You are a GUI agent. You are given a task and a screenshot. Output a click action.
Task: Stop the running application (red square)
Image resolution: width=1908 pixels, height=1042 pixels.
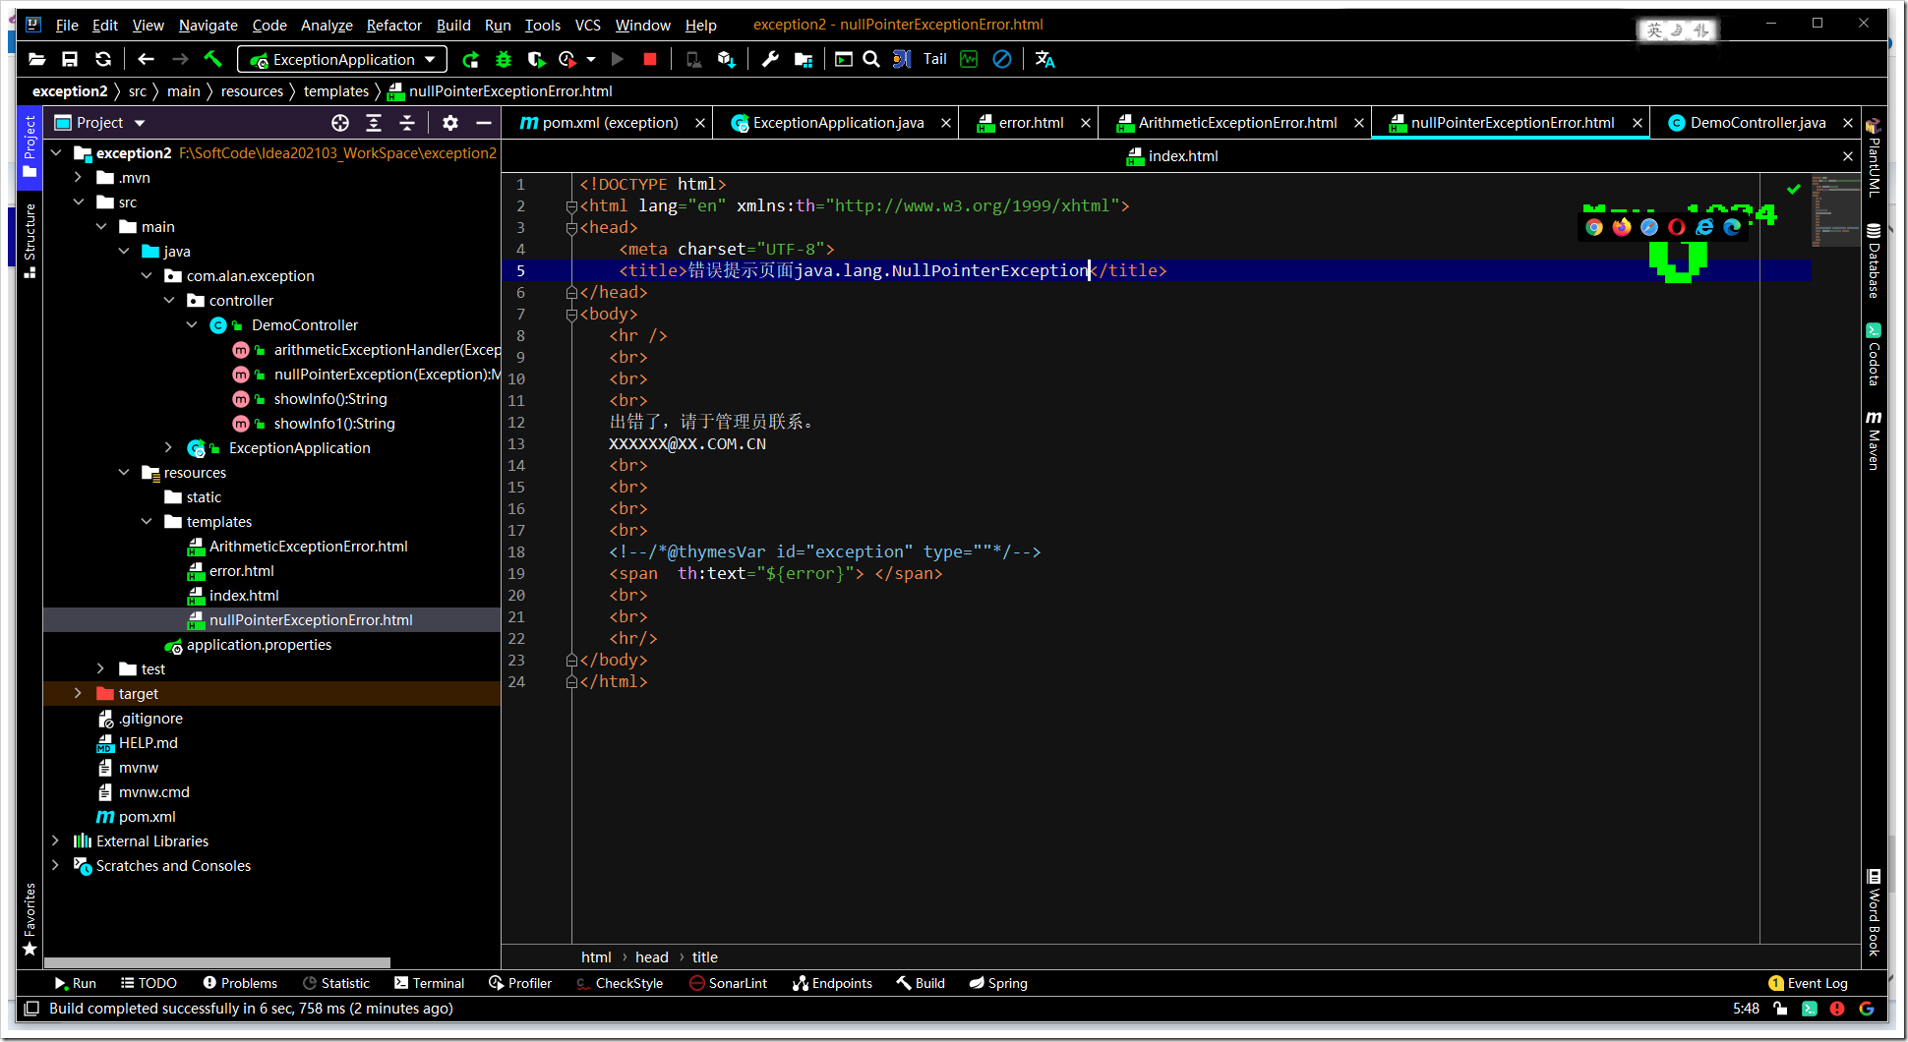(x=650, y=60)
